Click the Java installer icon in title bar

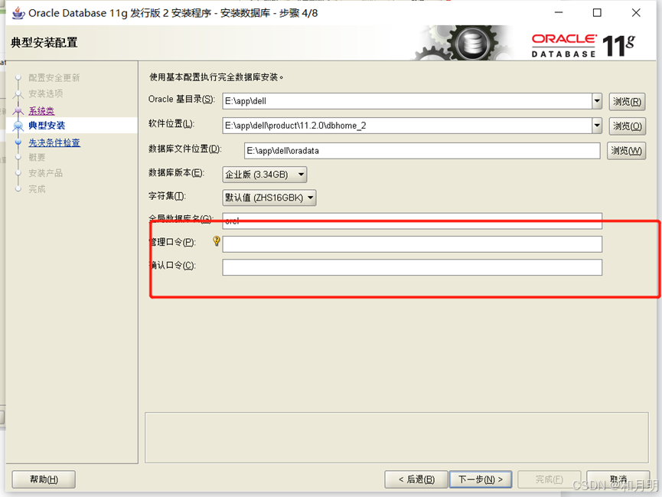18,13
